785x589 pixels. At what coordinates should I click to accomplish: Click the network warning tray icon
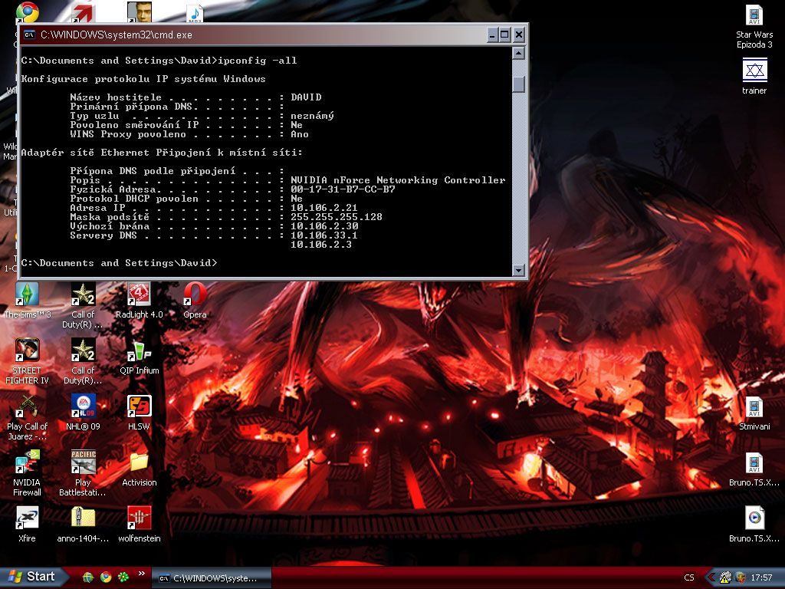click(725, 577)
